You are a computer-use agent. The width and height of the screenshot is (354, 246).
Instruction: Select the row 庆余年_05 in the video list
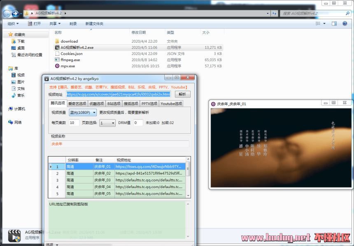point(117,193)
